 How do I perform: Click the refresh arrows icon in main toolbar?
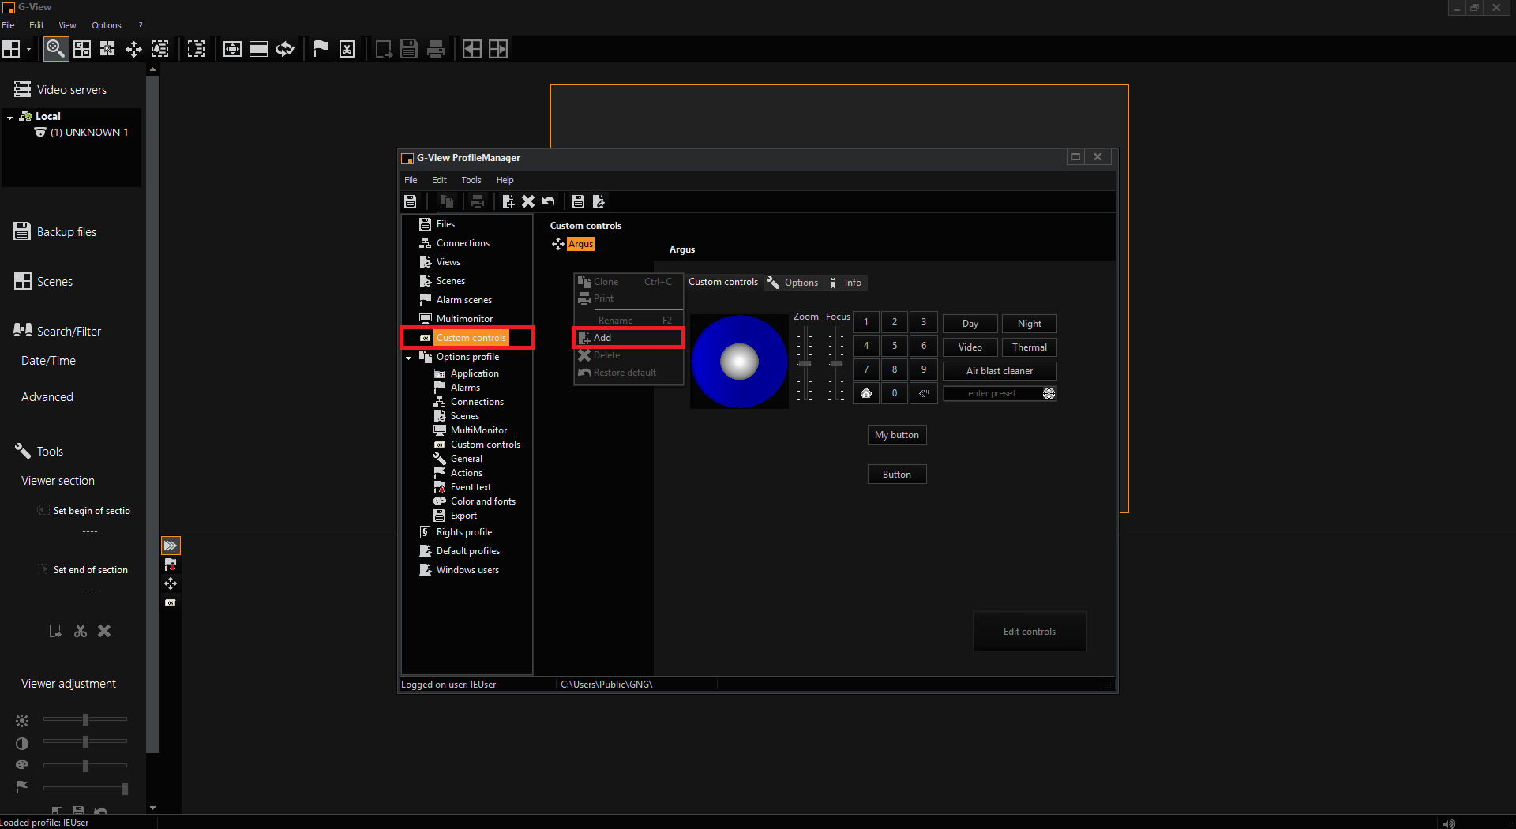click(x=285, y=49)
